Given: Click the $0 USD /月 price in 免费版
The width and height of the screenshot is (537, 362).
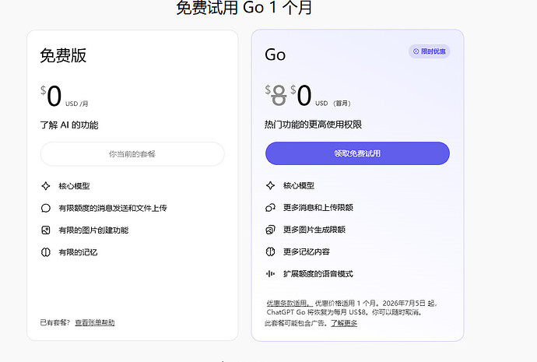Looking at the screenshot, I should click(x=65, y=97).
